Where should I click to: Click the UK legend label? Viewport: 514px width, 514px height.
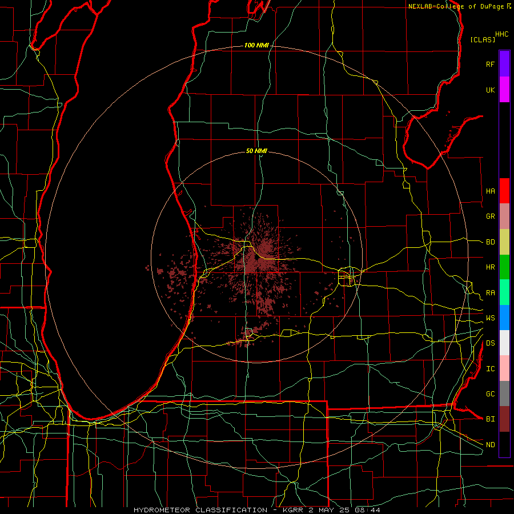[x=490, y=90]
